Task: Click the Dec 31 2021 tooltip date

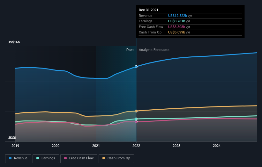Action: (x=148, y=10)
